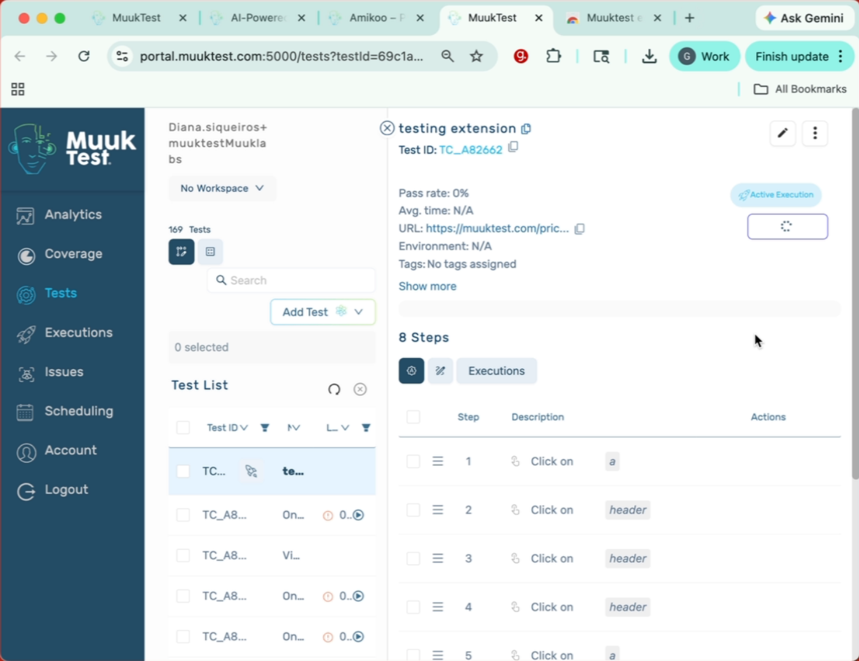Screen dimensions: 859x661
Task: Open the Extensions puzzle-piece icon
Action: (x=554, y=56)
